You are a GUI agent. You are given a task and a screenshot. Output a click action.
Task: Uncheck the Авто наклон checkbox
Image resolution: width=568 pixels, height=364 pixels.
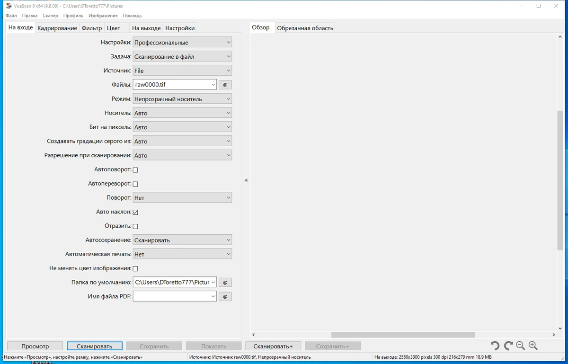click(x=135, y=212)
